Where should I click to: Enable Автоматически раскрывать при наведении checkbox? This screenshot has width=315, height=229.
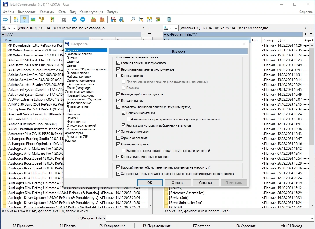point(128,119)
